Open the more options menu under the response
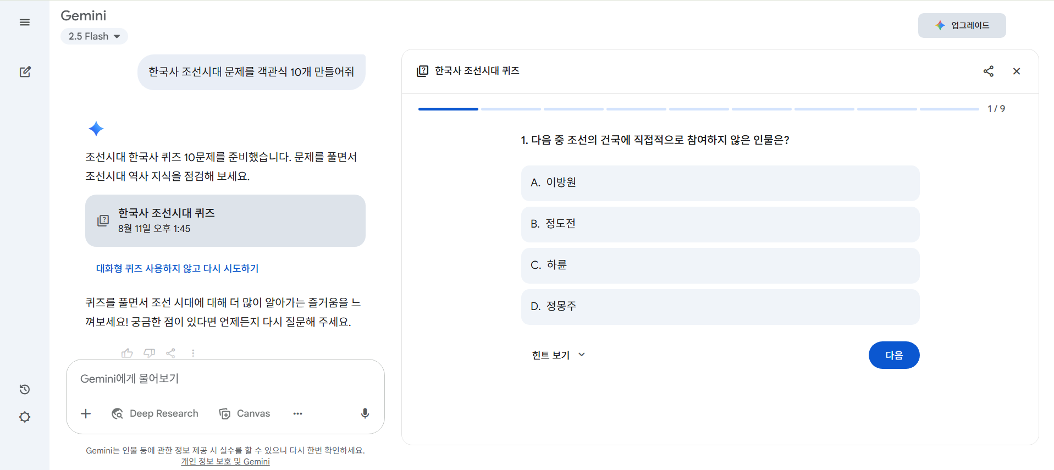1054x470 pixels. 193,353
